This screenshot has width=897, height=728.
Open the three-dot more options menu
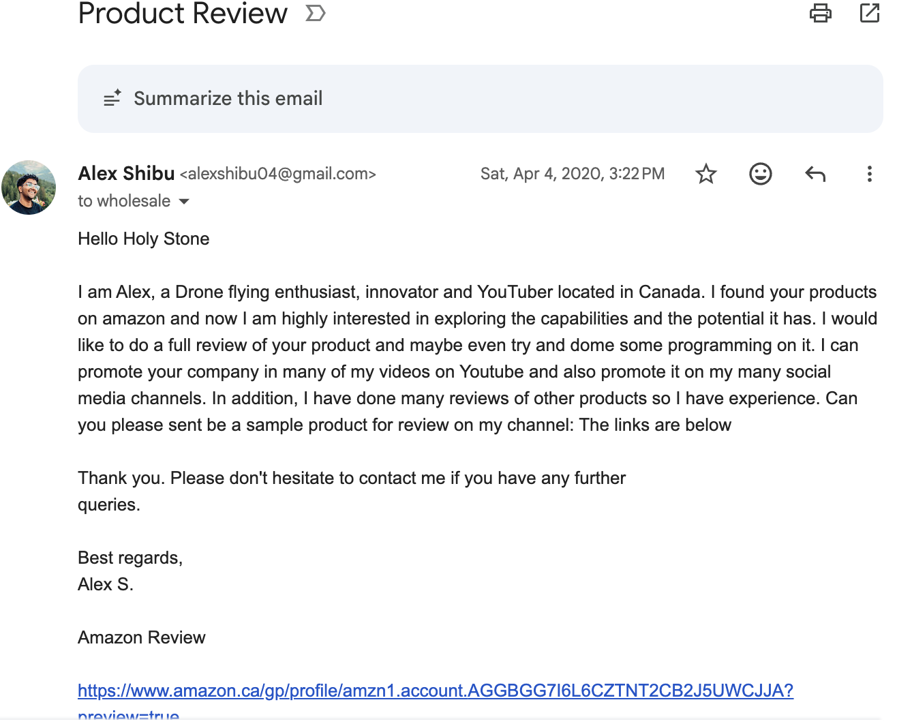(x=869, y=174)
